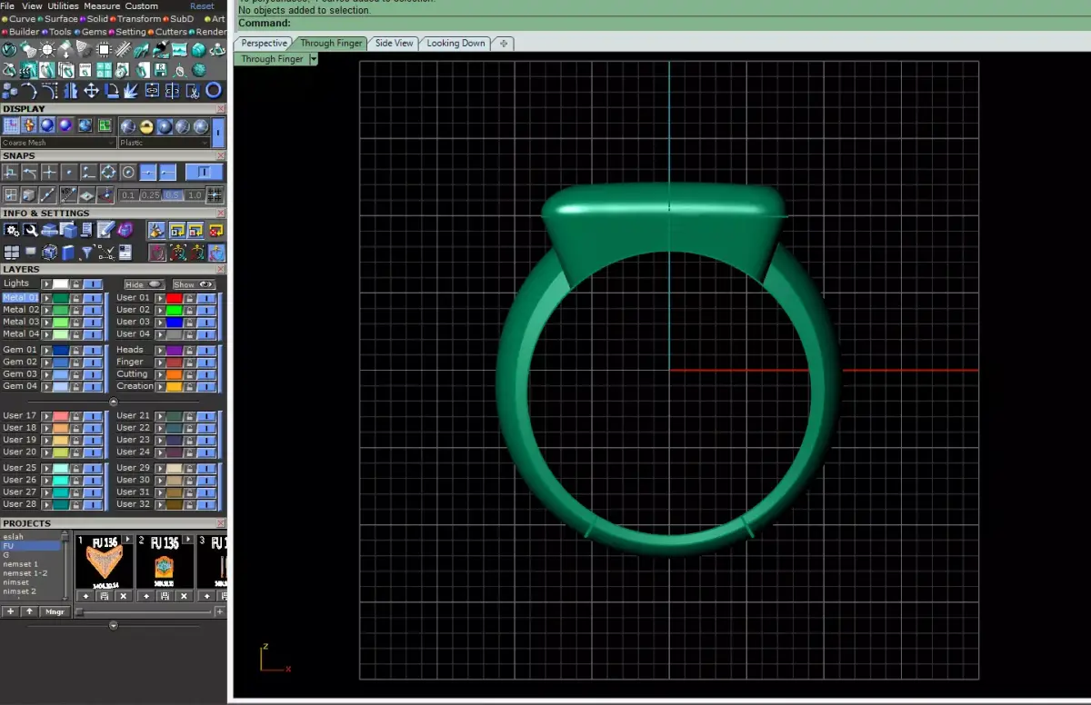Click the sun light icon in top toolbar
1091x705 pixels.
pyautogui.click(x=47, y=49)
